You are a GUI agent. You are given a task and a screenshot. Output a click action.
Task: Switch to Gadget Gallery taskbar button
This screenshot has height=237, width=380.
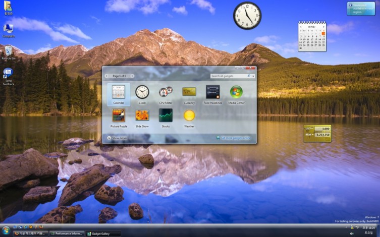103,233
